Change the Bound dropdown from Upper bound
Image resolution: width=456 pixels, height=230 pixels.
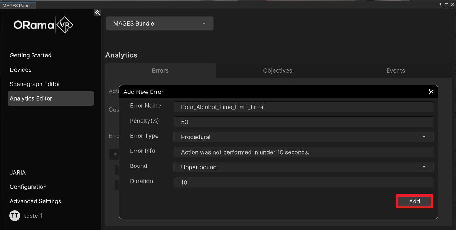coord(303,167)
